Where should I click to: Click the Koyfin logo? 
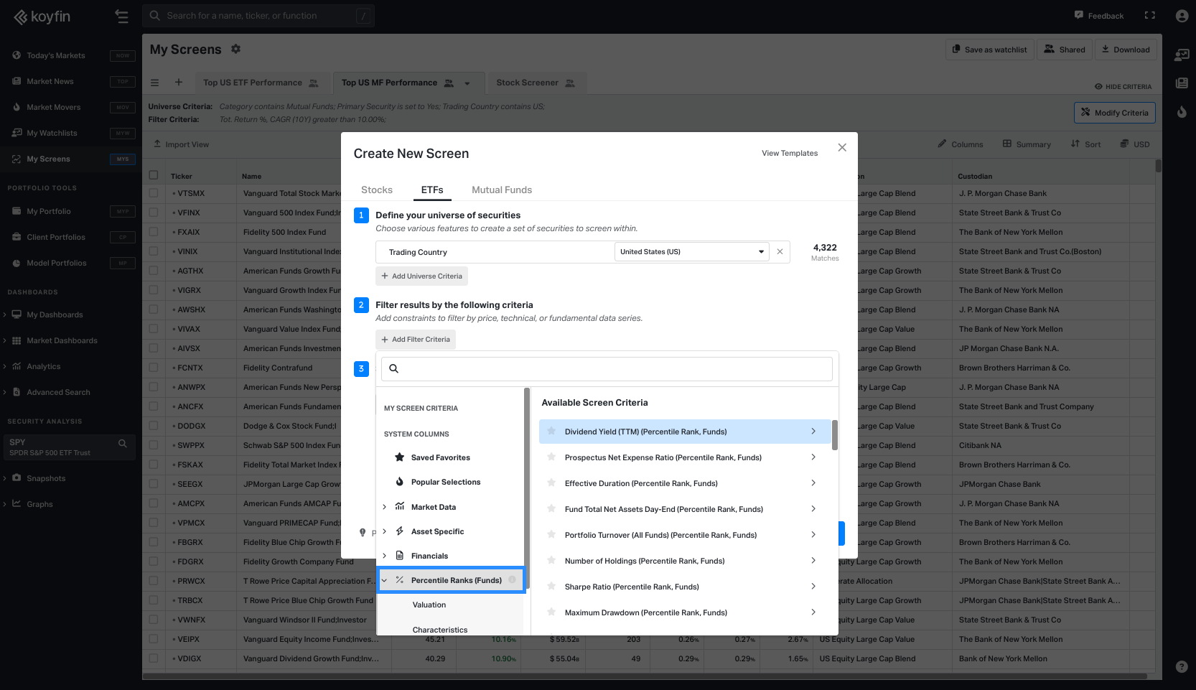pos(42,17)
